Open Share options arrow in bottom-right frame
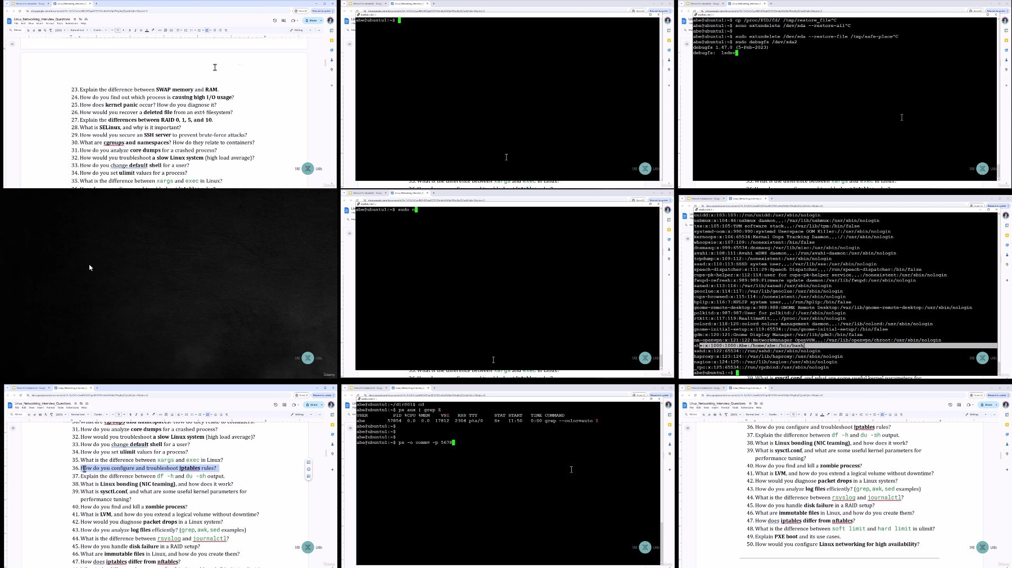Screen dimensions: 1012x568 click(996, 405)
